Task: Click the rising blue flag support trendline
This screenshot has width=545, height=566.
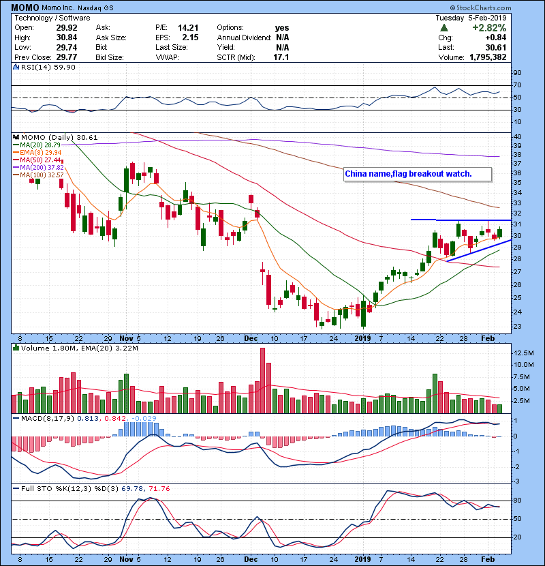Action: pyautogui.click(x=479, y=250)
